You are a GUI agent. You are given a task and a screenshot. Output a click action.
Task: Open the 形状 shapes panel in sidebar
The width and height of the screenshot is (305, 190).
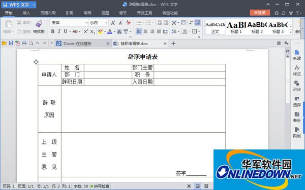(297, 86)
